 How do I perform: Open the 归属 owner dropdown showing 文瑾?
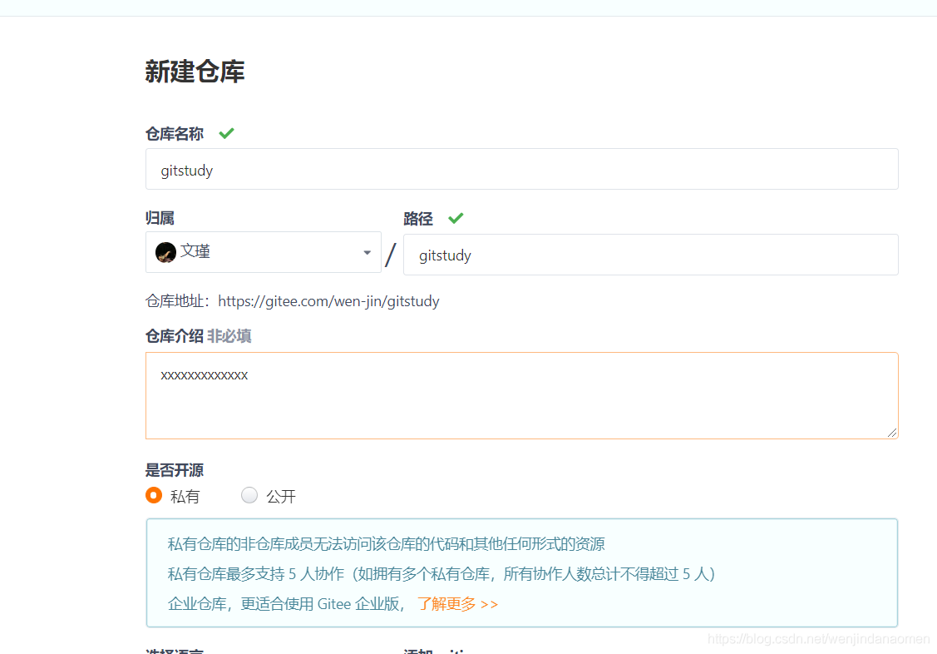(x=264, y=252)
